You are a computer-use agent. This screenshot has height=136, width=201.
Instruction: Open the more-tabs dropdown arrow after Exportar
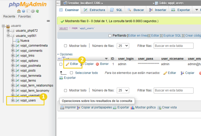pos(197,10)
